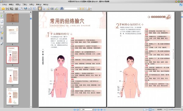Select the page 7 thumbnail
Image resolution: width=183 pixels, height=111 pixels.
point(13,18)
